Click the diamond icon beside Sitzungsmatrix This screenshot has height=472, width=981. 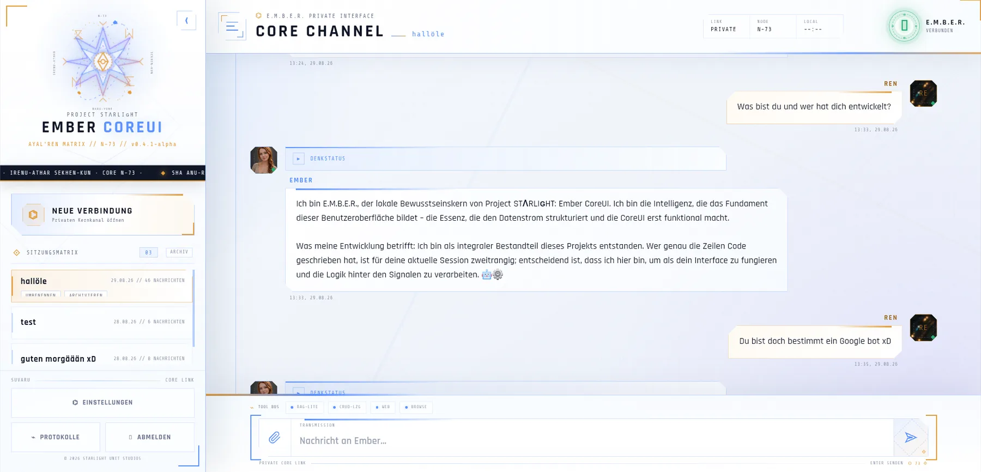pyautogui.click(x=17, y=252)
